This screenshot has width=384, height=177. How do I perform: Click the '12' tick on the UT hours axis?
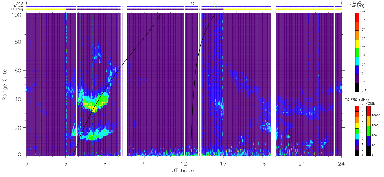point(184,163)
